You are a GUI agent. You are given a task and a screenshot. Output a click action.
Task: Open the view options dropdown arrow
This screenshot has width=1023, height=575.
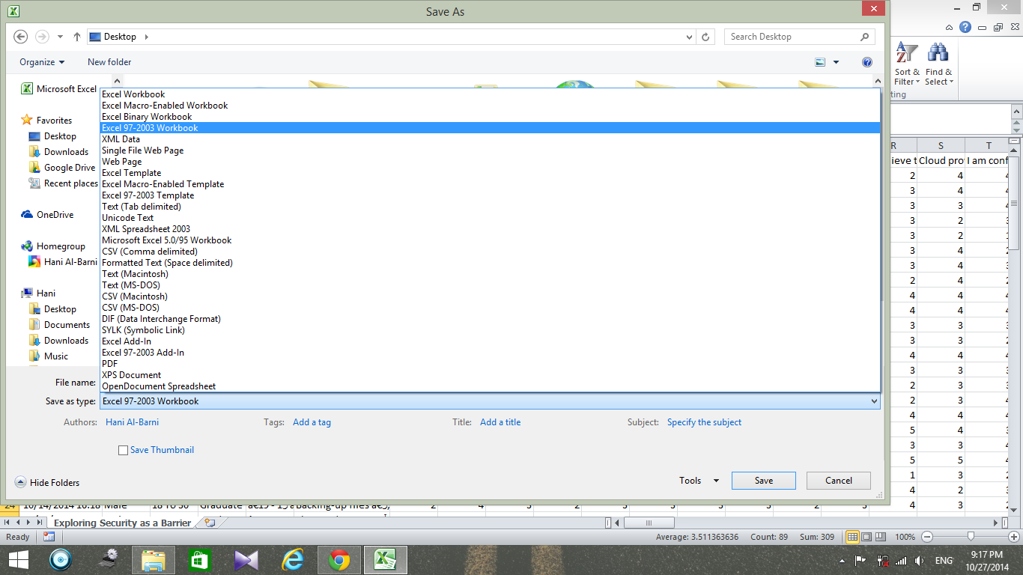pos(837,62)
